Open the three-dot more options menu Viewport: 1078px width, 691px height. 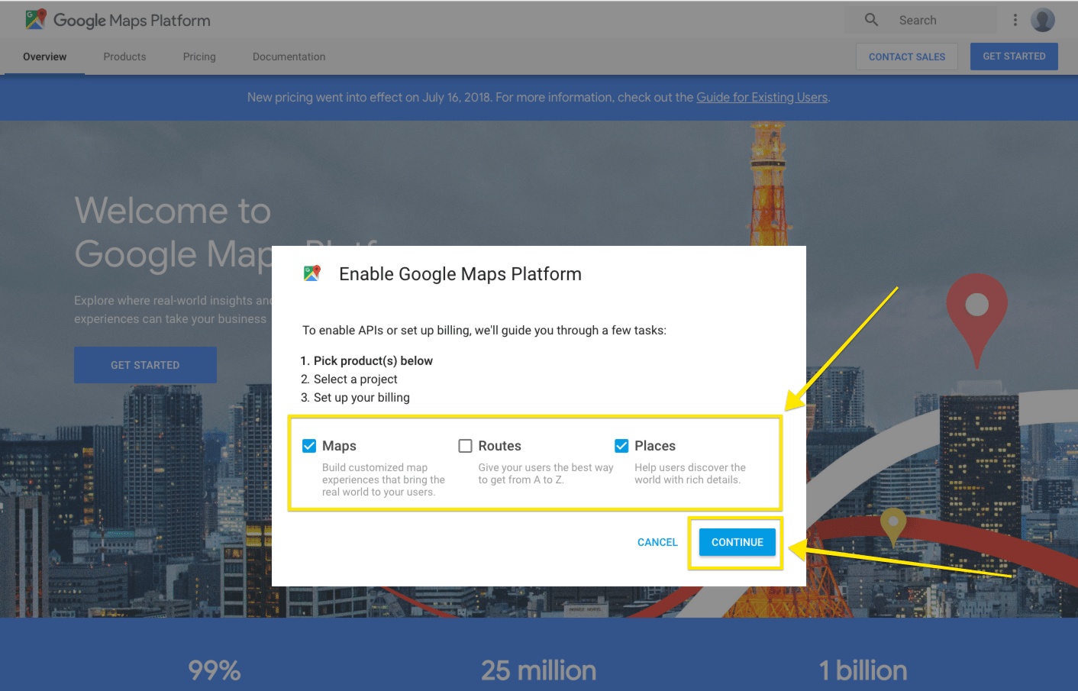(1015, 20)
